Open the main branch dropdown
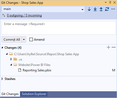 coord(43,9)
